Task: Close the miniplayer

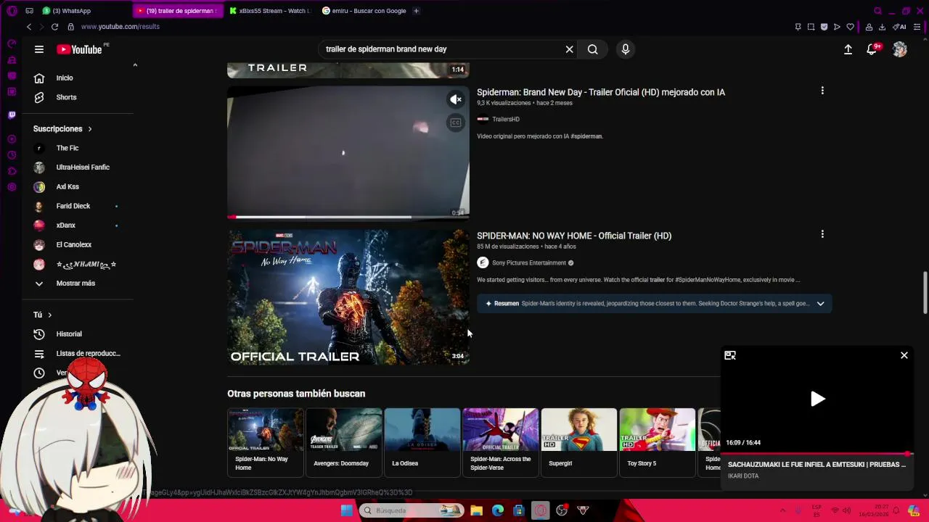Action: 904,355
